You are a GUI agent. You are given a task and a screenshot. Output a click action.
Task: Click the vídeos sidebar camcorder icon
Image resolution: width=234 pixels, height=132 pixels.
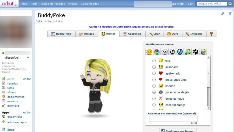point(4,92)
